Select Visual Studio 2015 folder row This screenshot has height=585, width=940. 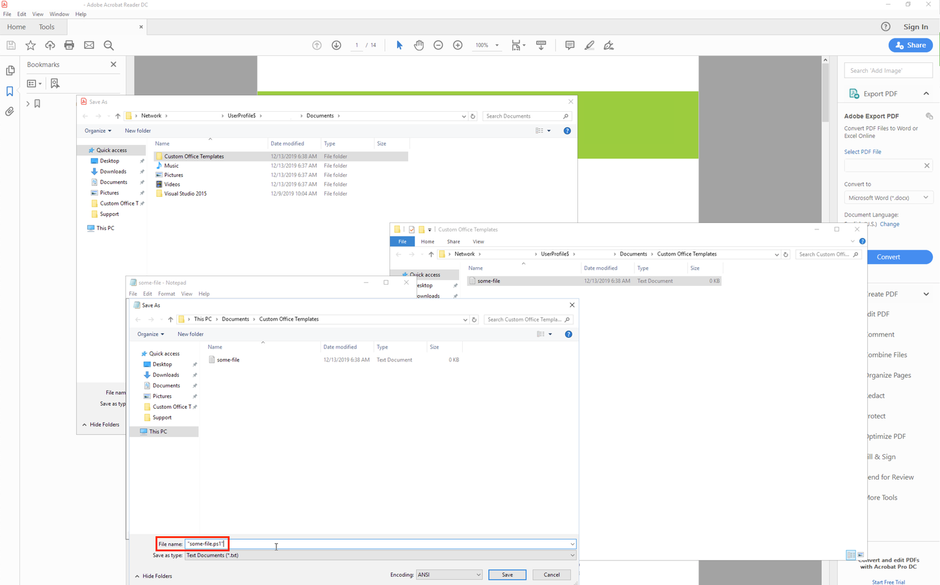(281, 194)
